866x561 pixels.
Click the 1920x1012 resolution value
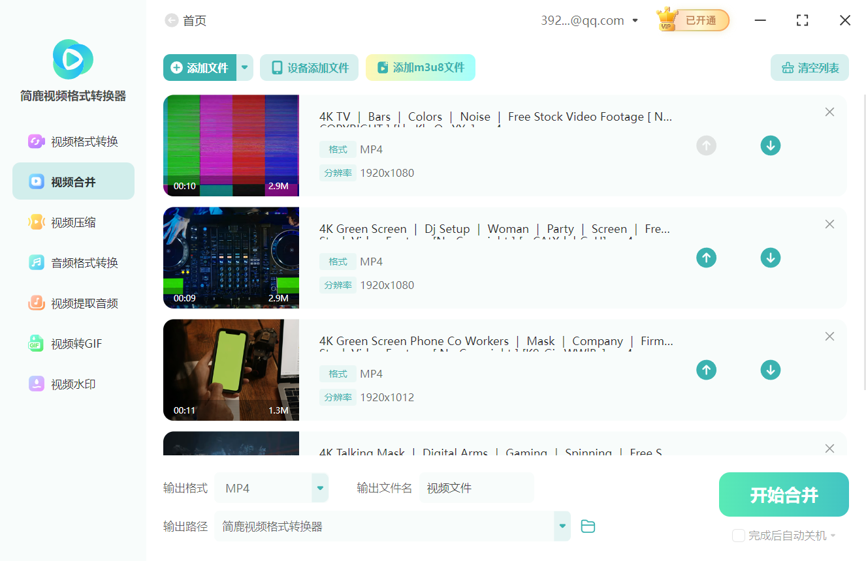[x=387, y=397]
